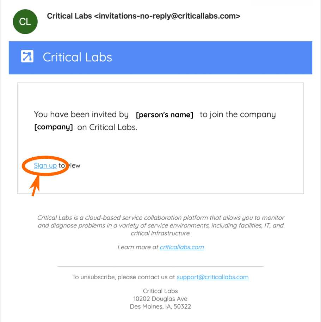321x322 pixels.
Task: Click the Critical Labs banner title
Action: click(77, 57)
